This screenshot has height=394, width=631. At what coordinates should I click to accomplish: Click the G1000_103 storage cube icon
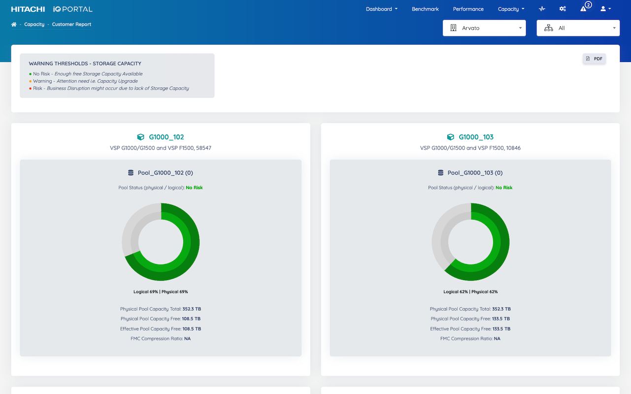(x=450, y=137)
